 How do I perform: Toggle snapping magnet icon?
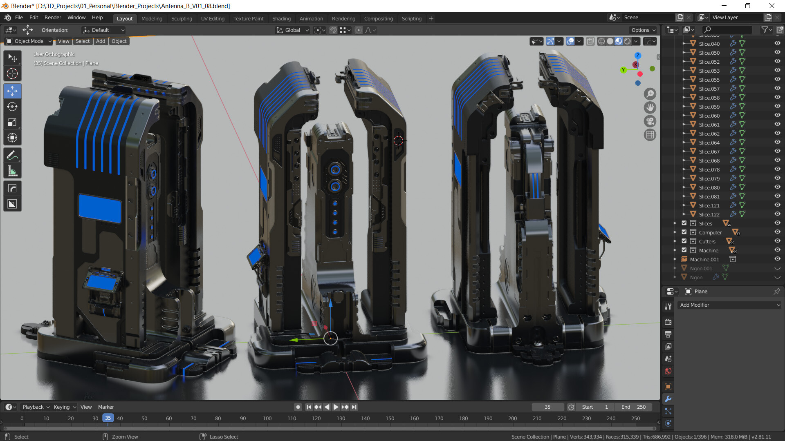[x=333, y=30]
